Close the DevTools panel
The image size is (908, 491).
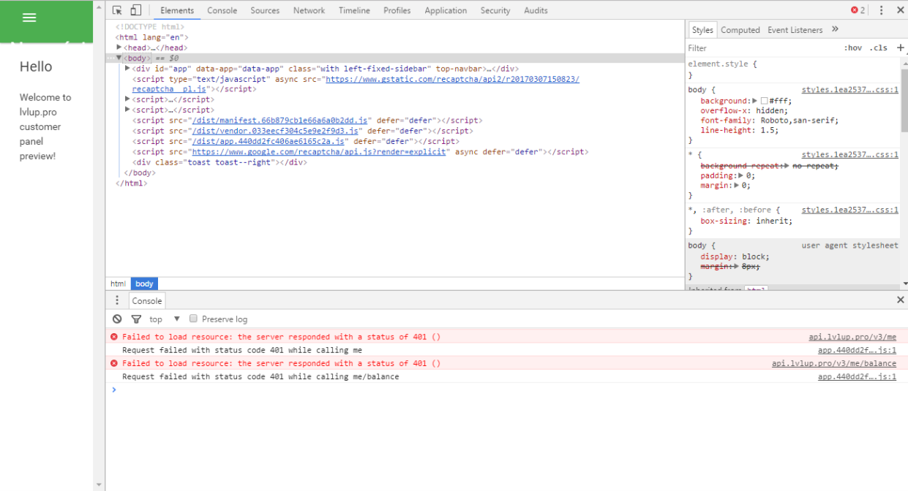[900, 10]
